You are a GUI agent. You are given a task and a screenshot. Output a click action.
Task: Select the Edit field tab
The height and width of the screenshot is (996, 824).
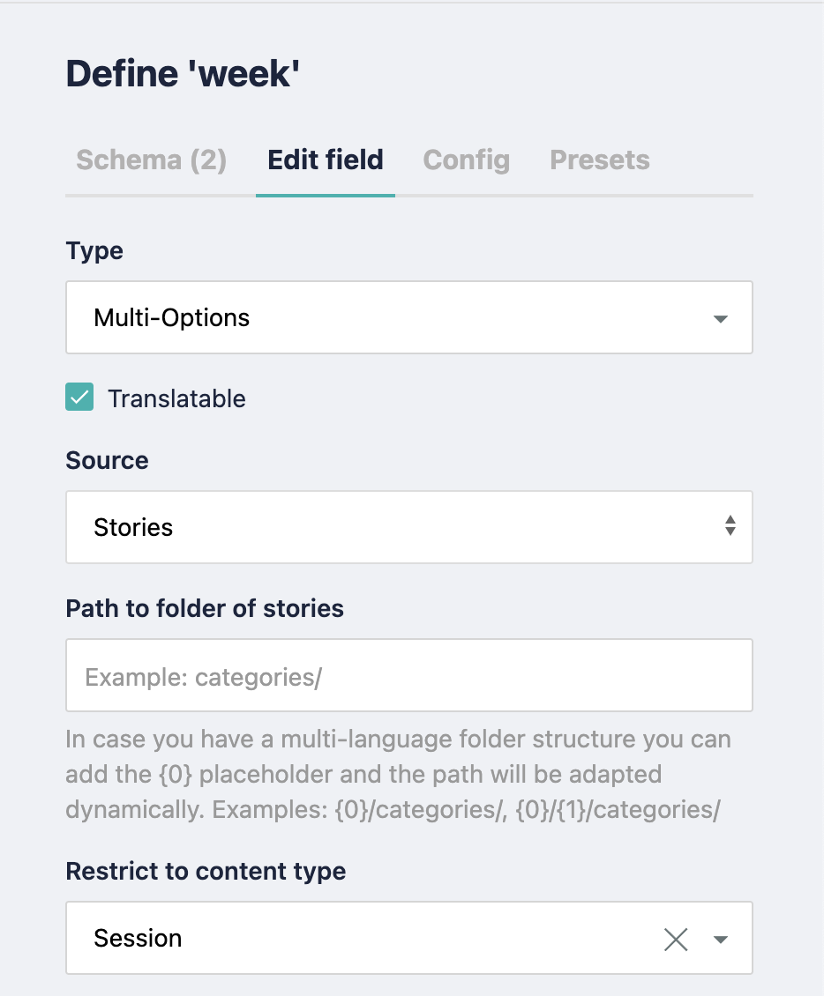325,160
